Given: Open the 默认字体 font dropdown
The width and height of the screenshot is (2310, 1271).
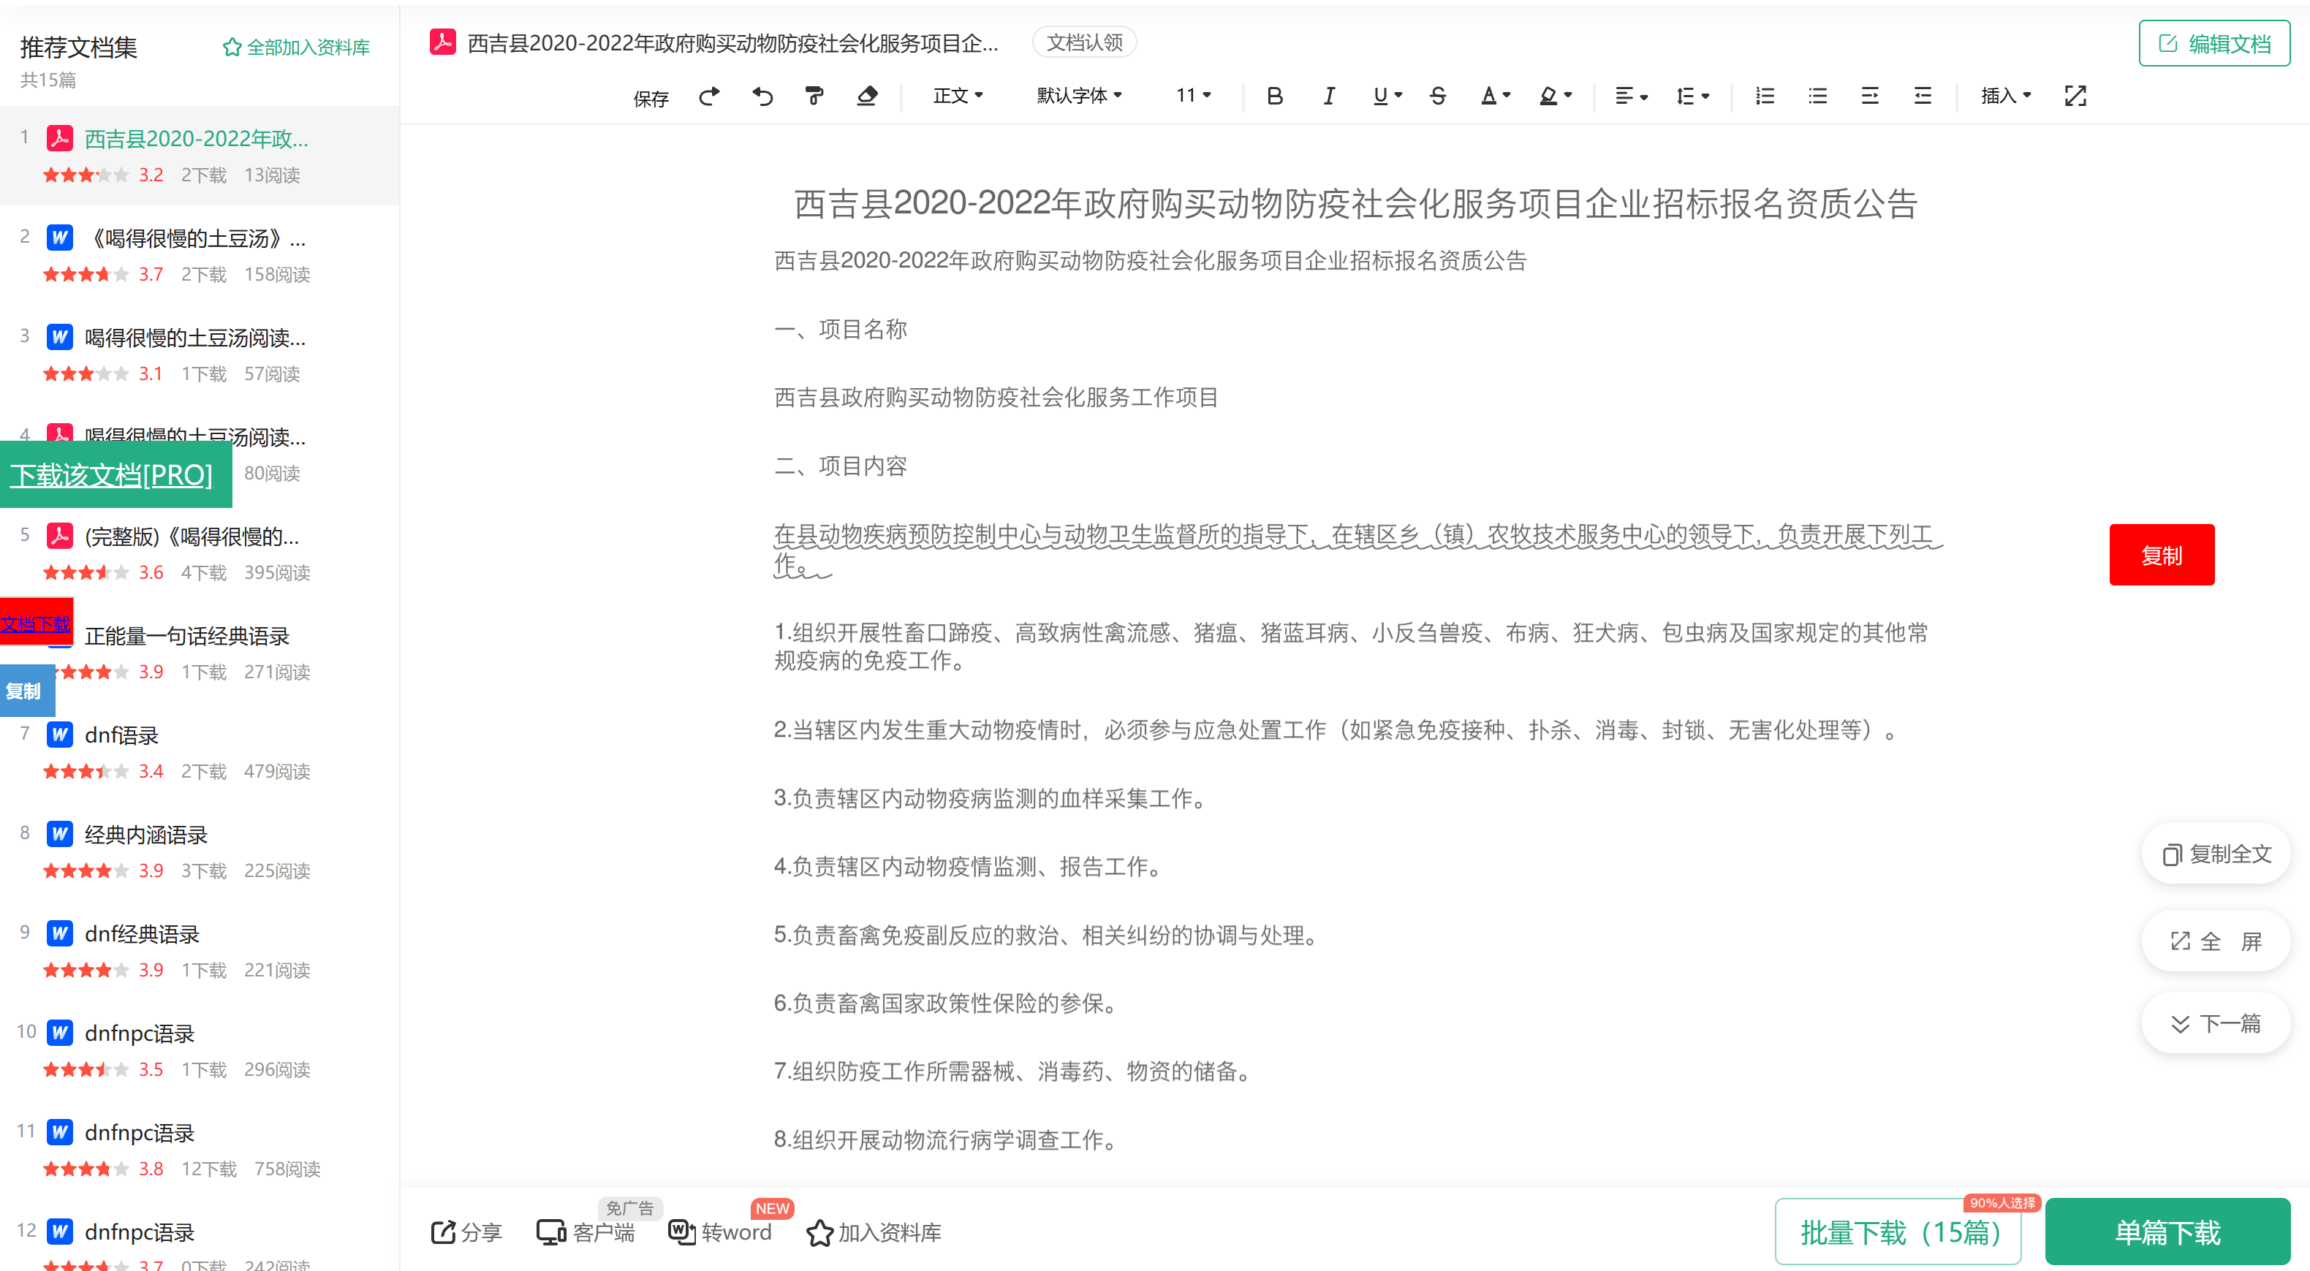Looking at the screenshot, I should pos(1079,96).
